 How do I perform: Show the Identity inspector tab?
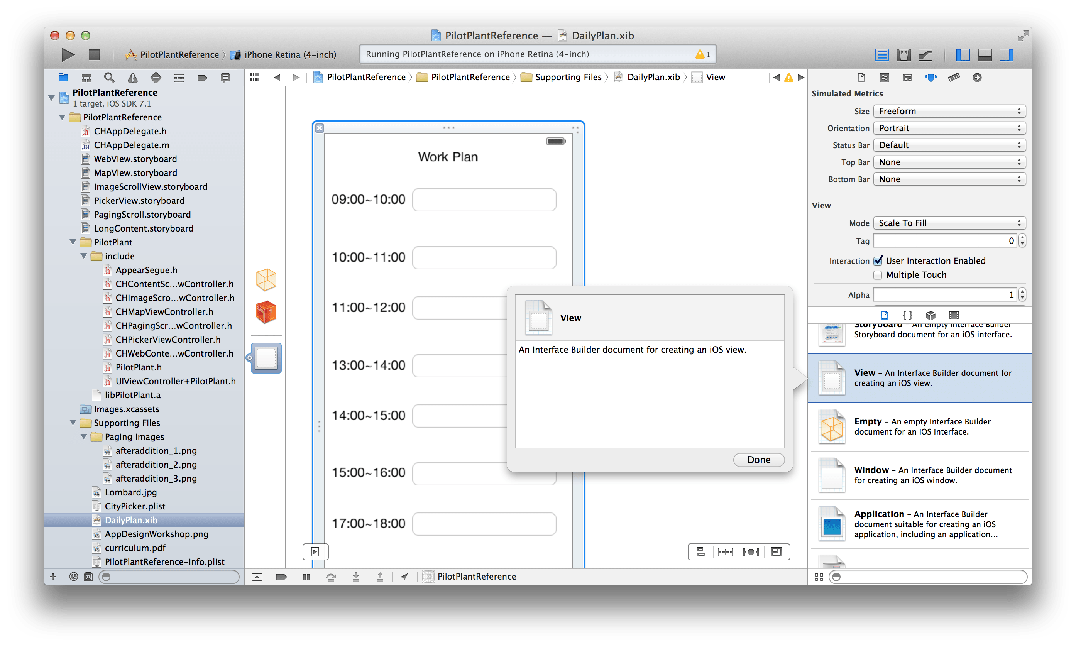tap(907, 78)
